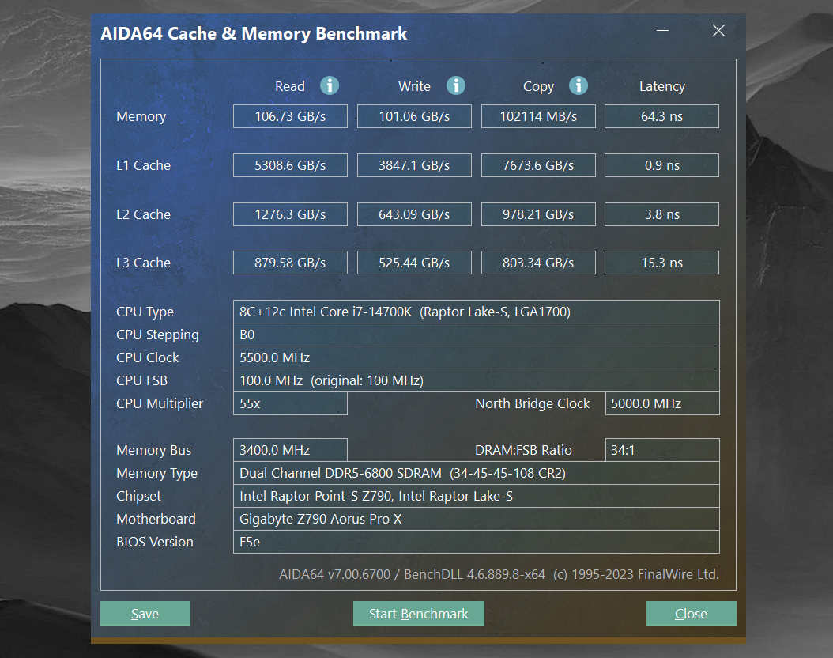Click the CPU Type field i7-14700K
This screenshot has height=658, width=833.
[x=476, y=312]
